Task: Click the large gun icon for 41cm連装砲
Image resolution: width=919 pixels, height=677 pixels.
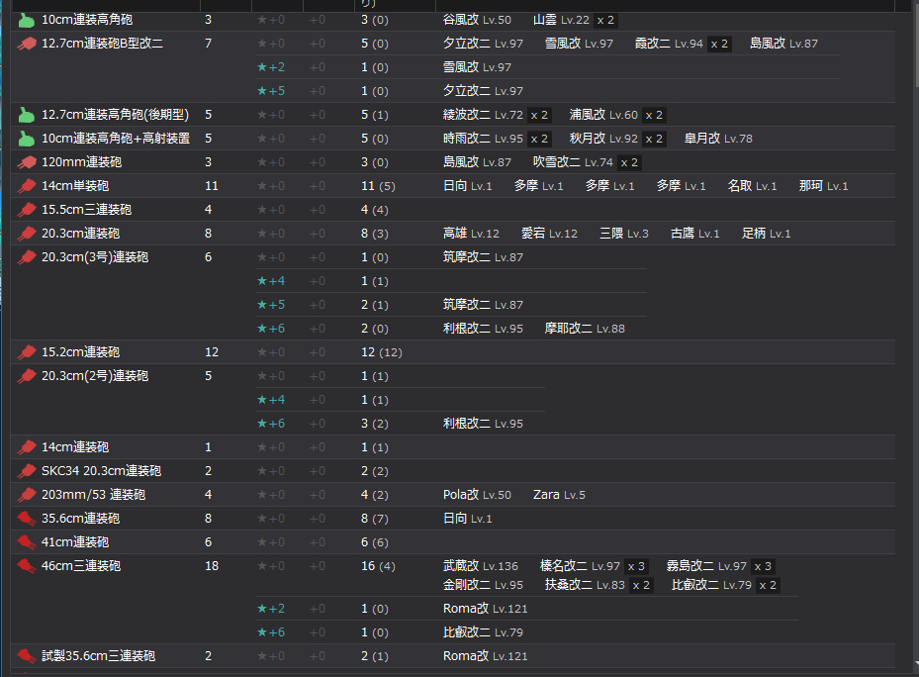Action: [27, 542]
